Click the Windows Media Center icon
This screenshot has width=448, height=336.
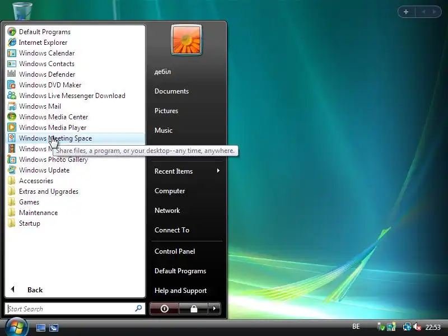click(x=12, y=117)
